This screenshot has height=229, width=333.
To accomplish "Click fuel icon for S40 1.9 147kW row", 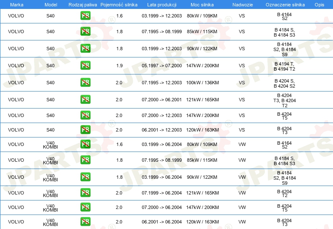I will (85, 66).
